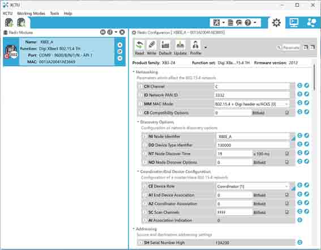Open the Tools toolbar dropdown arrow
This screenshot has height=250, width=321.
coord(223,23)
